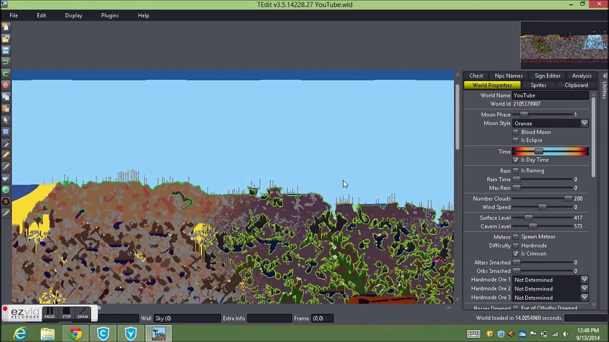
Task: Click the green Undo arrow icon
Action: click(x=6, y=62)
